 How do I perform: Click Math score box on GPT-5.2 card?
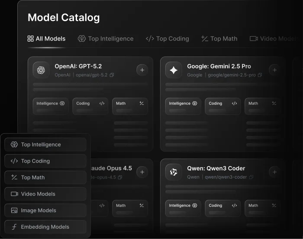(x=130, y=106)
